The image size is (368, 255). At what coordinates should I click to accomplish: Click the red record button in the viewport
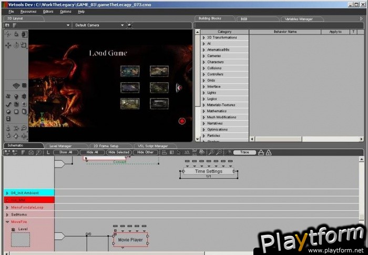point(182,121)
